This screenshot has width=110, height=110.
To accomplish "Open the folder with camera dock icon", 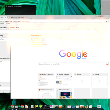I will [x=82, y=107].
